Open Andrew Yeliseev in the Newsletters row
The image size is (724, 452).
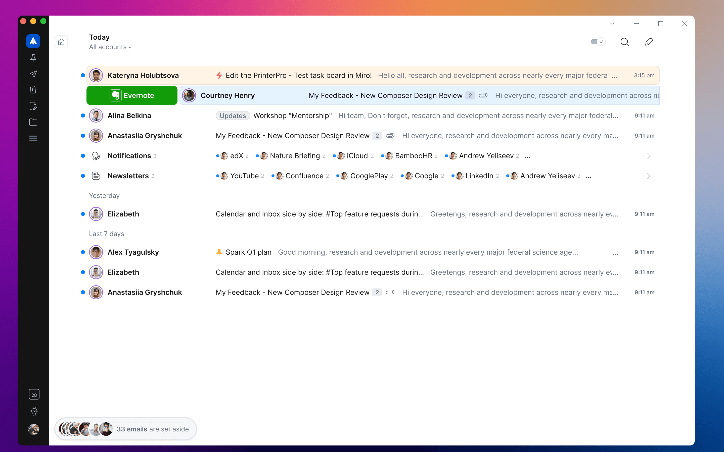[544, 176]
